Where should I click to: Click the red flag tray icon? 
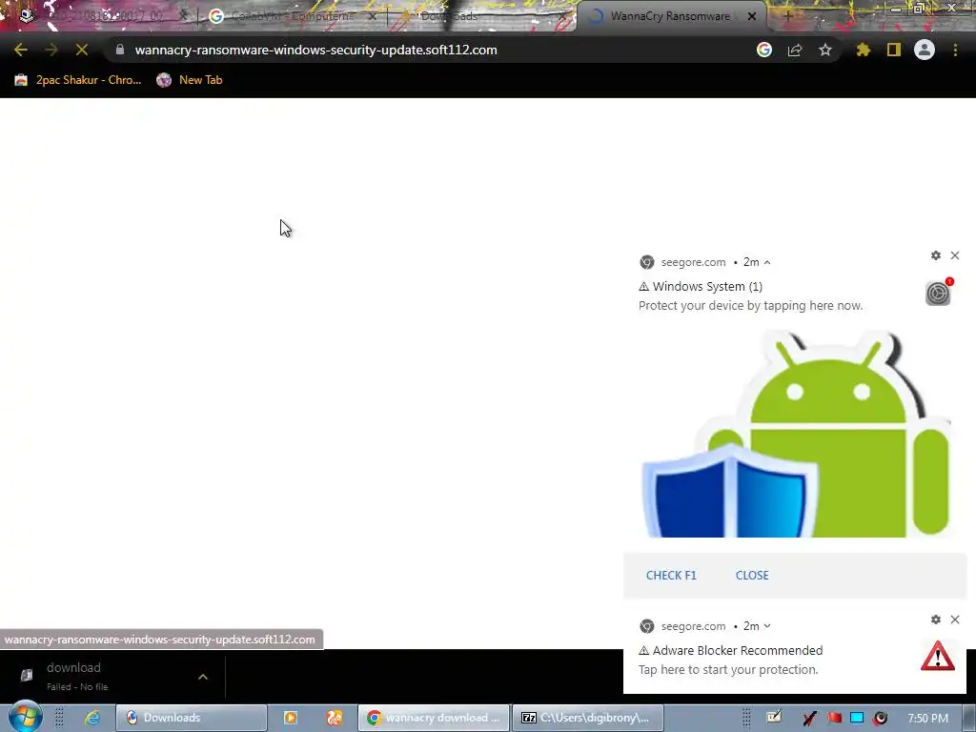pos(834,718)
